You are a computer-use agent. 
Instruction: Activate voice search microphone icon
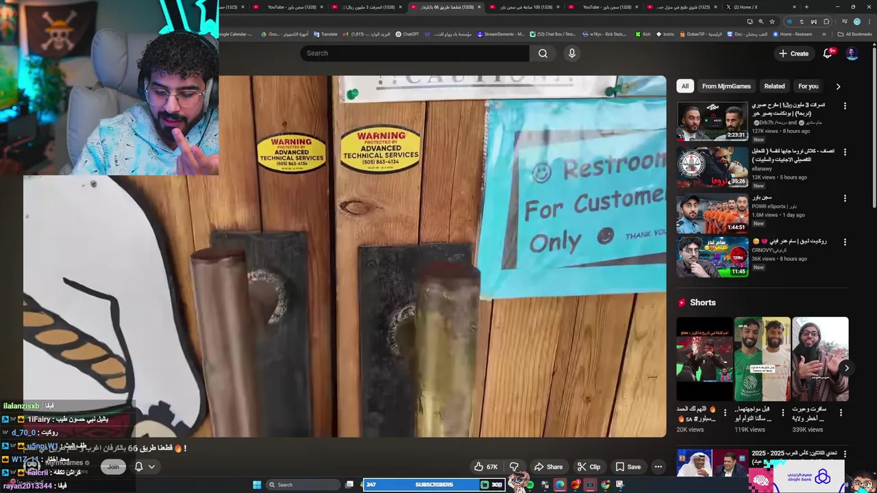pyautogui.click(x=572, y=53)
